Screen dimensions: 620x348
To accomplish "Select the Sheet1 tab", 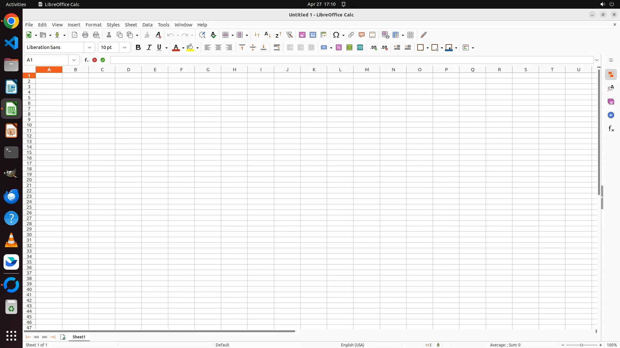I will [x=79, y=337].
